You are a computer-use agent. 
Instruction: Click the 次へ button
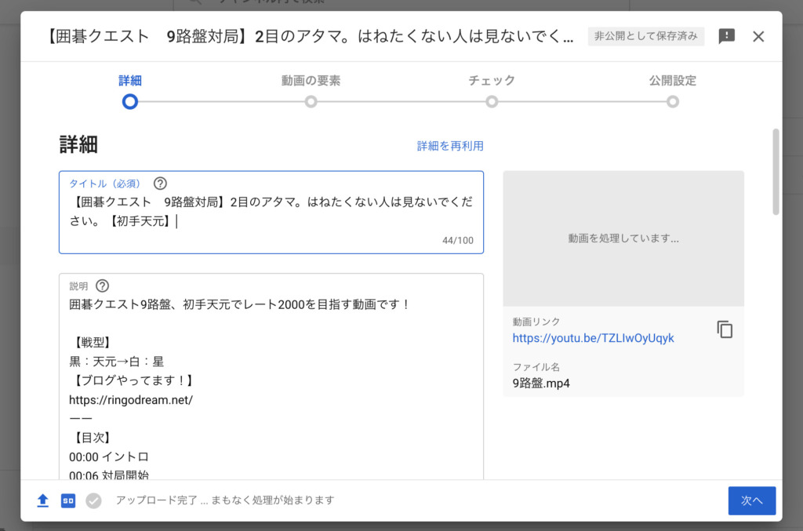(752, 500)
